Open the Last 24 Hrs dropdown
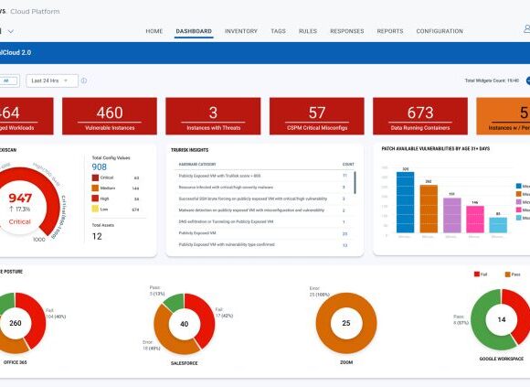The width and height of the screenshot is (530, 387). click(x=52, y=81)
